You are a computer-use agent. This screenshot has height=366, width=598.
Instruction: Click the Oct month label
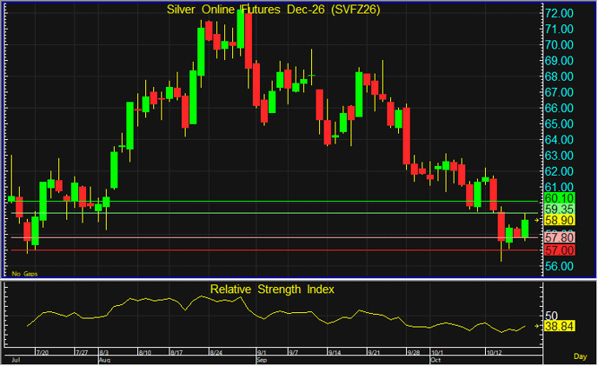(x=435, y=360)
